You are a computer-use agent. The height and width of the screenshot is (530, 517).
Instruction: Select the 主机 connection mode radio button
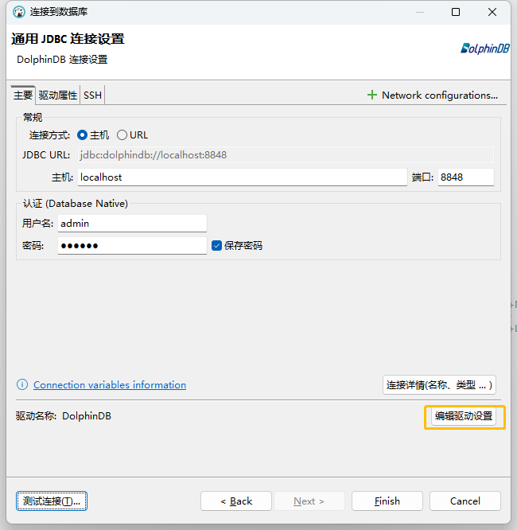click(x=82, y=135)
